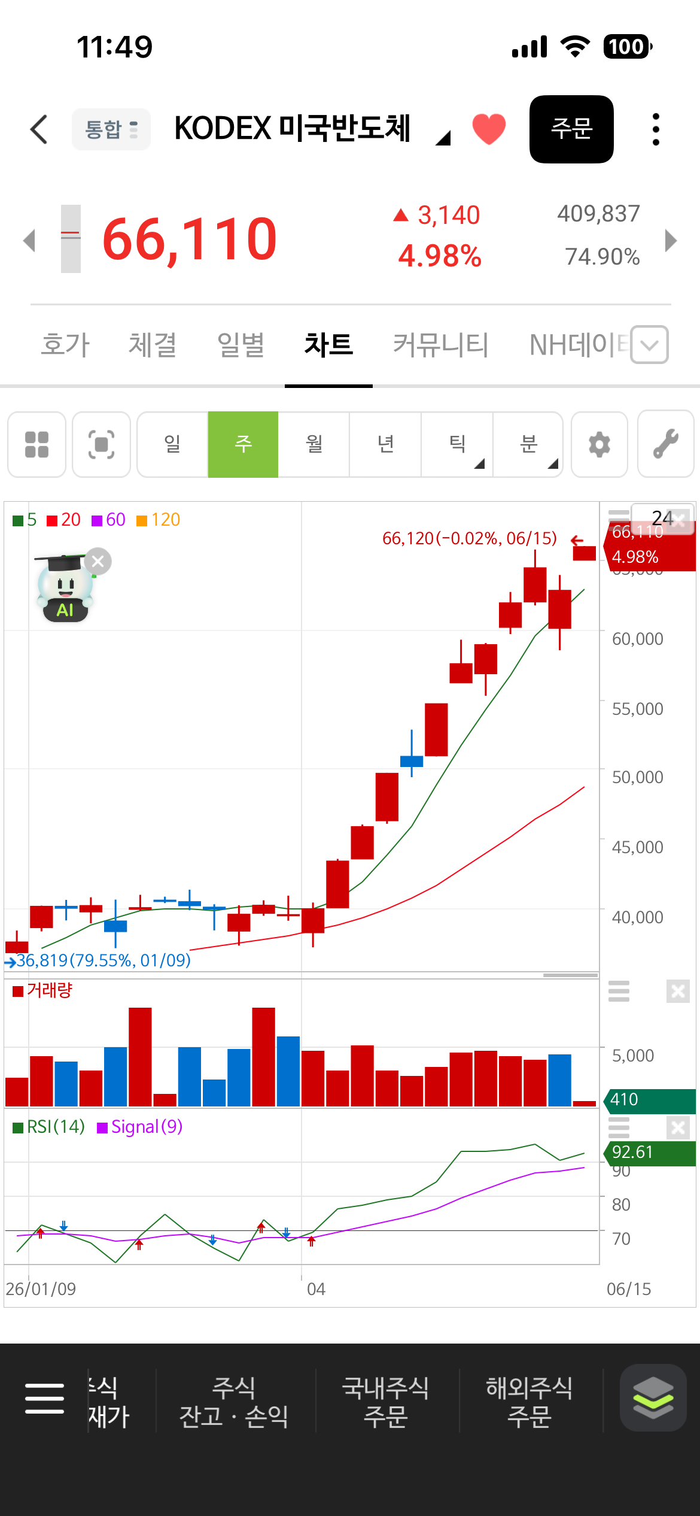Open the bottom hamburger main menu
This screenshot has height=1516, width=700.
44,1399
